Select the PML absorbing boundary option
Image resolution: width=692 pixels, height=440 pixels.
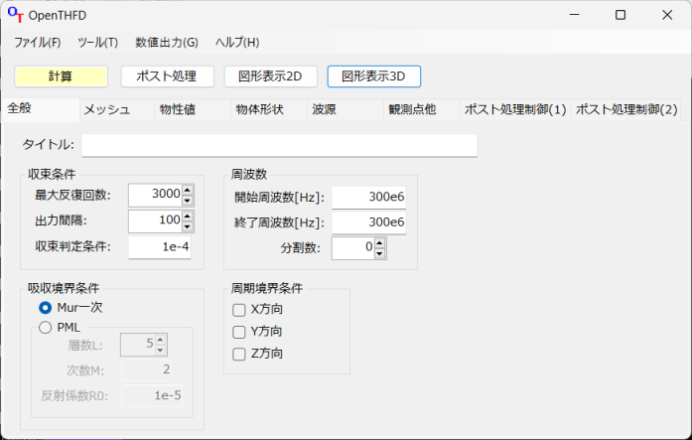46,328
